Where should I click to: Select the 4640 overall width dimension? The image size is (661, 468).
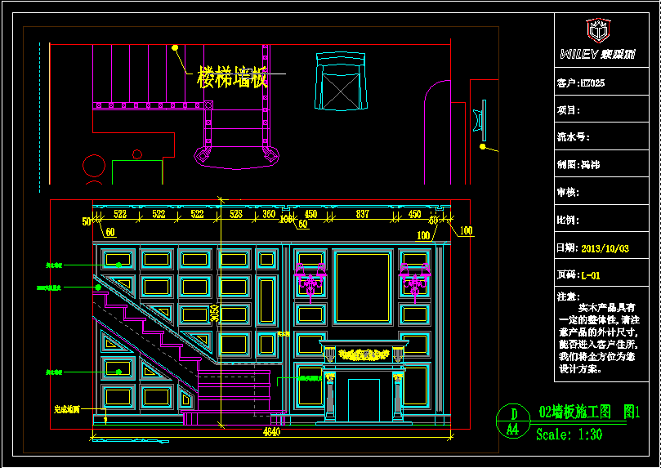tap(272, 432)
